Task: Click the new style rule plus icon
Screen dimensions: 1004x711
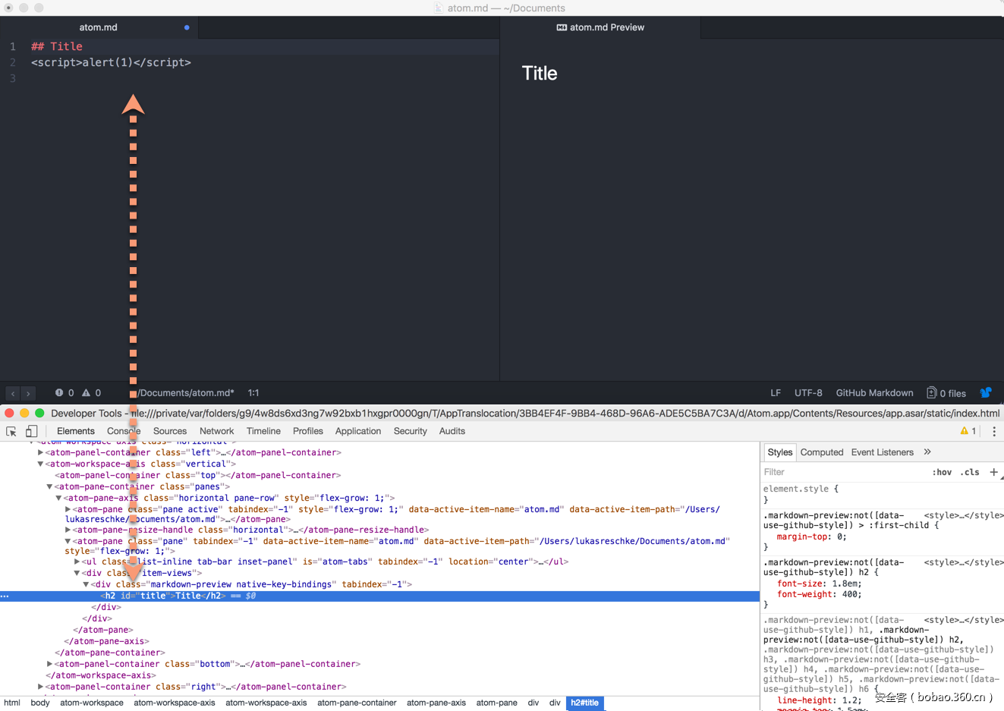Action: (993, 472)
